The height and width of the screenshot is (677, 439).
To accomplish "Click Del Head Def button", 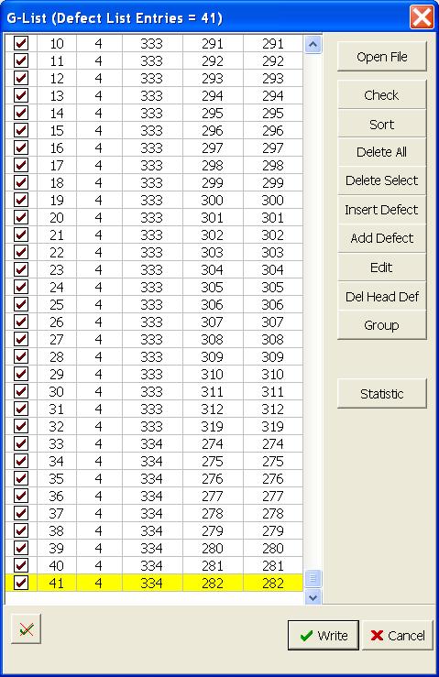I will tap(381, 296).
